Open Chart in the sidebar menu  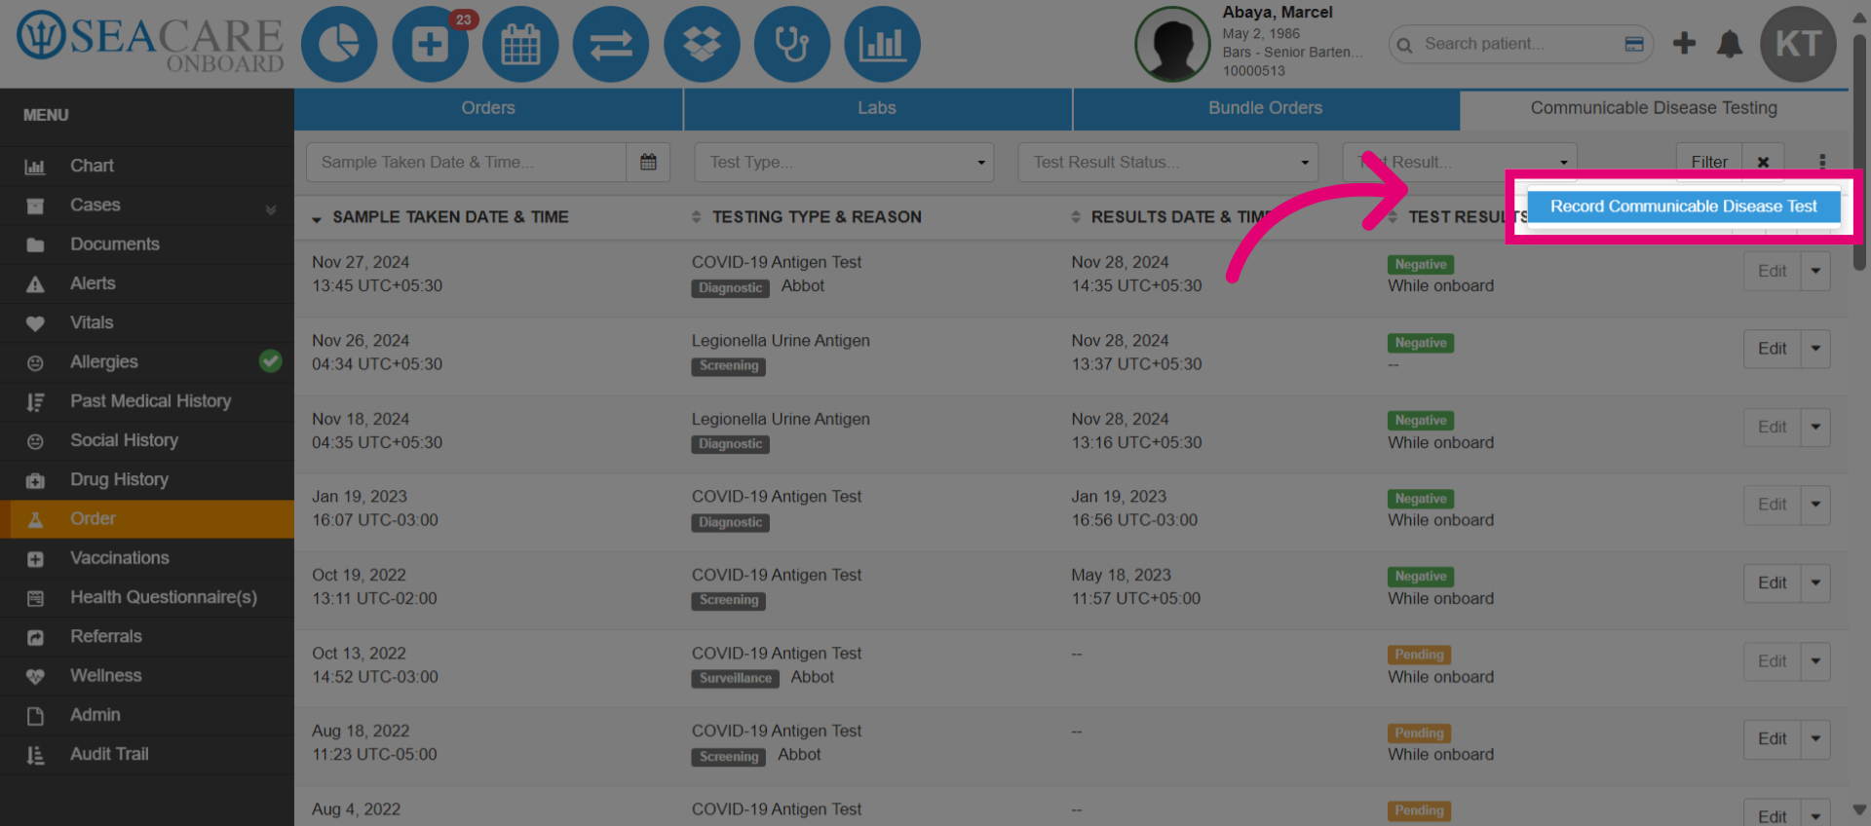[x=147, y=166]
